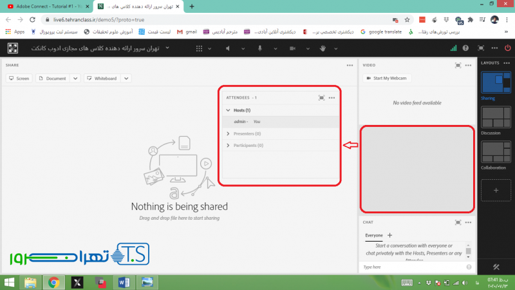Open the Whiteboard dropdown arrow
Image resolution: width=515 pixels, height=290 pixels.
coord(126,79)
